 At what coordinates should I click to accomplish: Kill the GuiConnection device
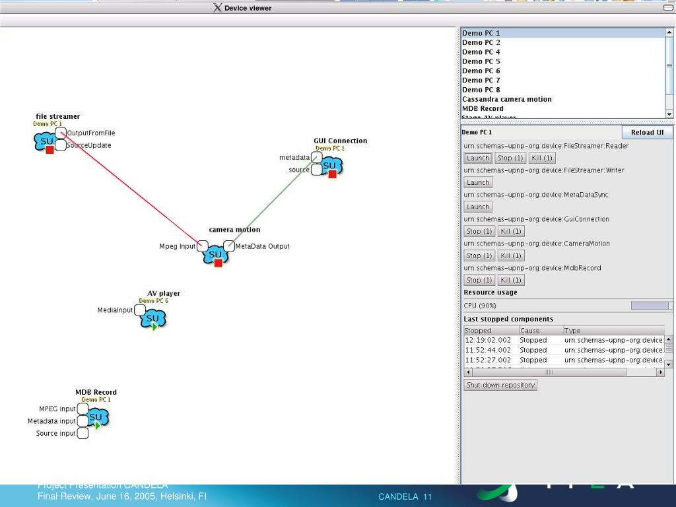coord(511,232)
